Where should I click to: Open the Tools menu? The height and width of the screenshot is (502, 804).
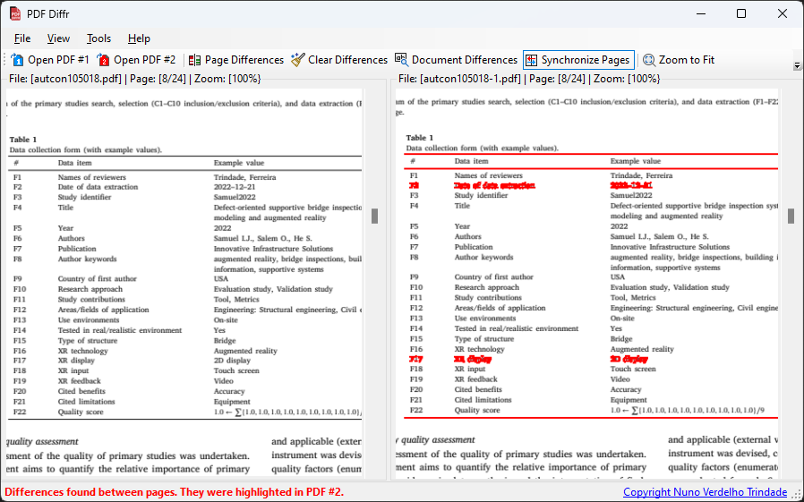pos(98,38)
